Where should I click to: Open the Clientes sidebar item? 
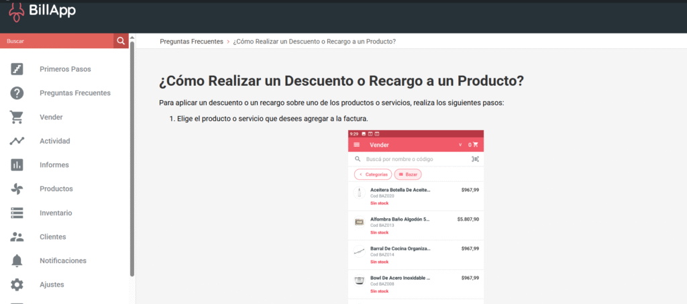(53, 237)
